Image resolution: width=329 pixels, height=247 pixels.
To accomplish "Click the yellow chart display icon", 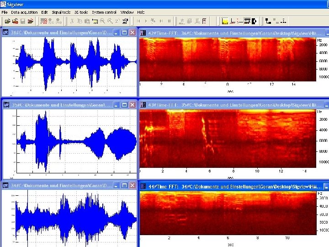I will click(x=225, y=21).
